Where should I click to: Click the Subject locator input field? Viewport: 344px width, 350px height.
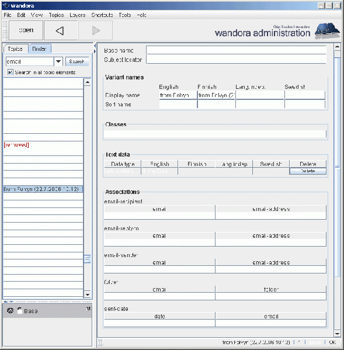236,60
